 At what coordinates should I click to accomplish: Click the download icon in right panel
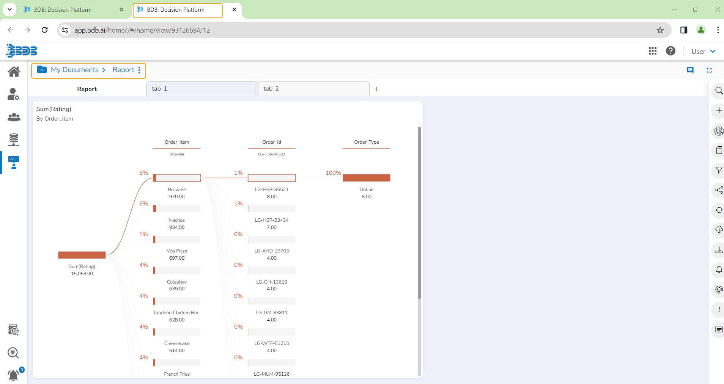pos(719,250)
